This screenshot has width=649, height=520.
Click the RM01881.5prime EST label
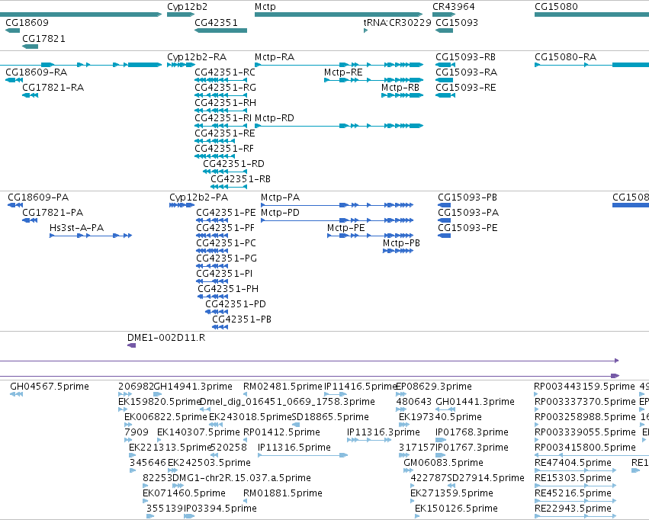pos(283,493)
